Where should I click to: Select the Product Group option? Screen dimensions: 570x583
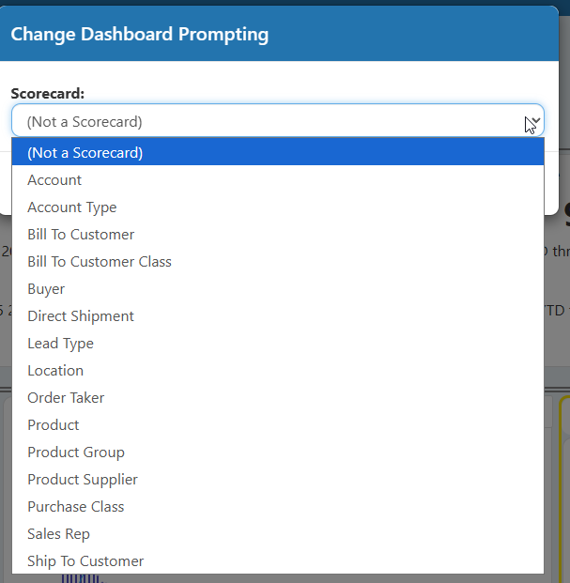278,453
